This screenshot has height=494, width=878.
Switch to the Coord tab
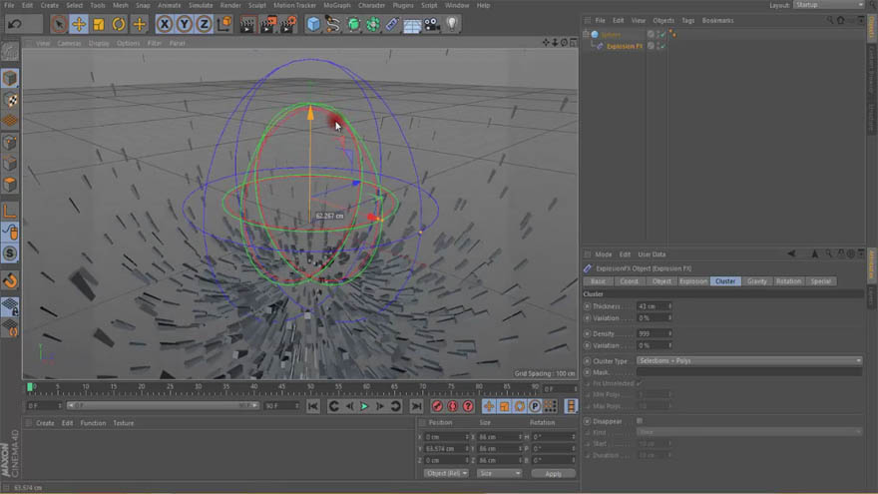click(x=629, y=281)
